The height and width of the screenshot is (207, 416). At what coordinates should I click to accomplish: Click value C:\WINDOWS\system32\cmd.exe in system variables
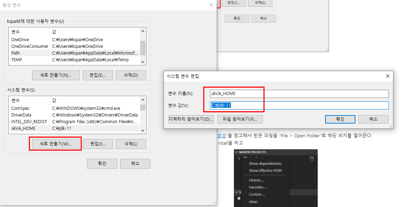tap(86, 108)
